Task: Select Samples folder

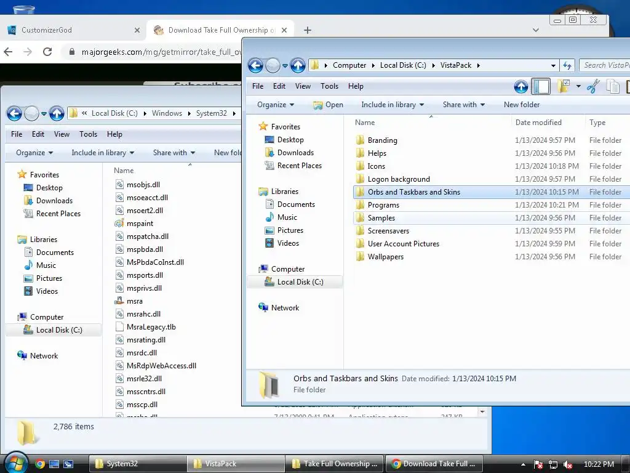Action: click(381, 218)
